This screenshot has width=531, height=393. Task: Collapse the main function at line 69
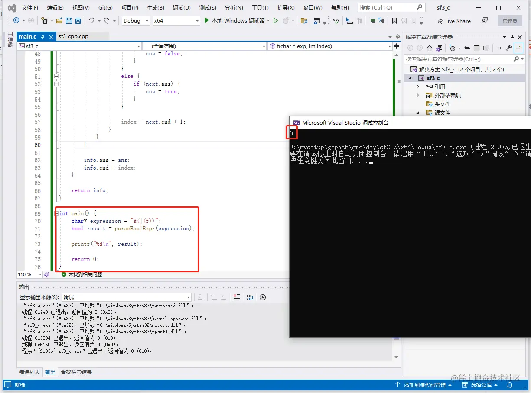56,213
